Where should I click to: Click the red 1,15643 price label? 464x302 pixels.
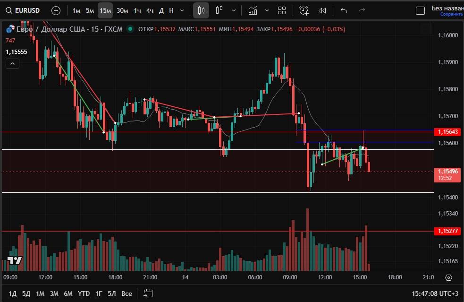(x=448, y=132)
